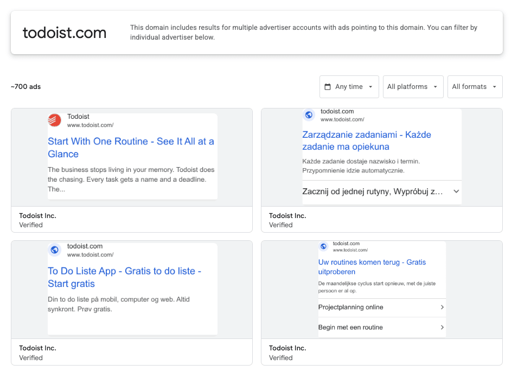Viewport: 518px width, 384px height.
Task: Click Verified under the Start With One Routine ad
Action: [x=31, y=225]
